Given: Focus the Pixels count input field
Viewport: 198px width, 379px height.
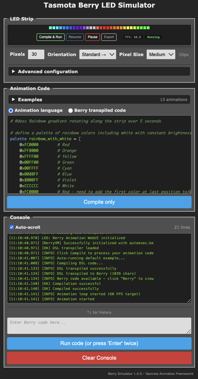Looking at the screenshot, I should pos(36,54).
